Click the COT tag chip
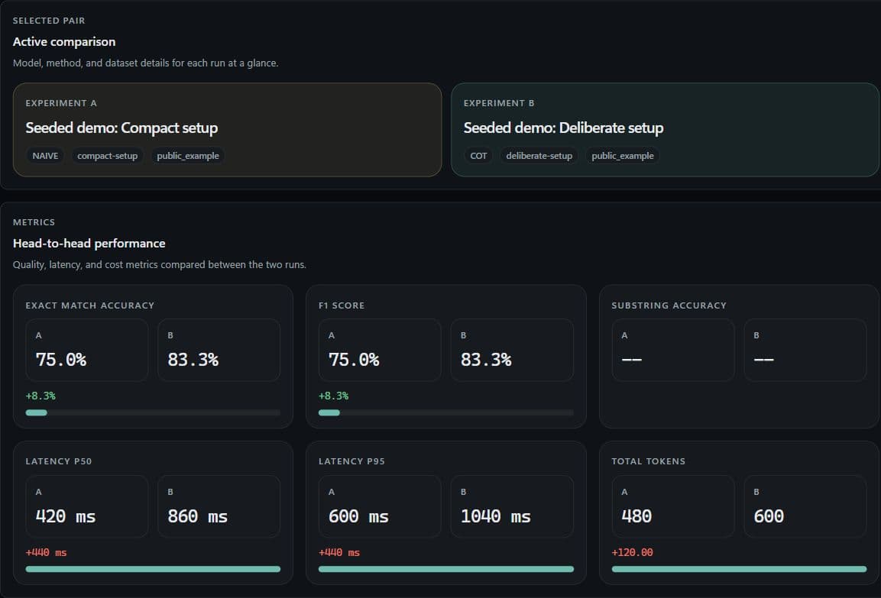This screenshot has height=598, width=881. pos(479,156)
